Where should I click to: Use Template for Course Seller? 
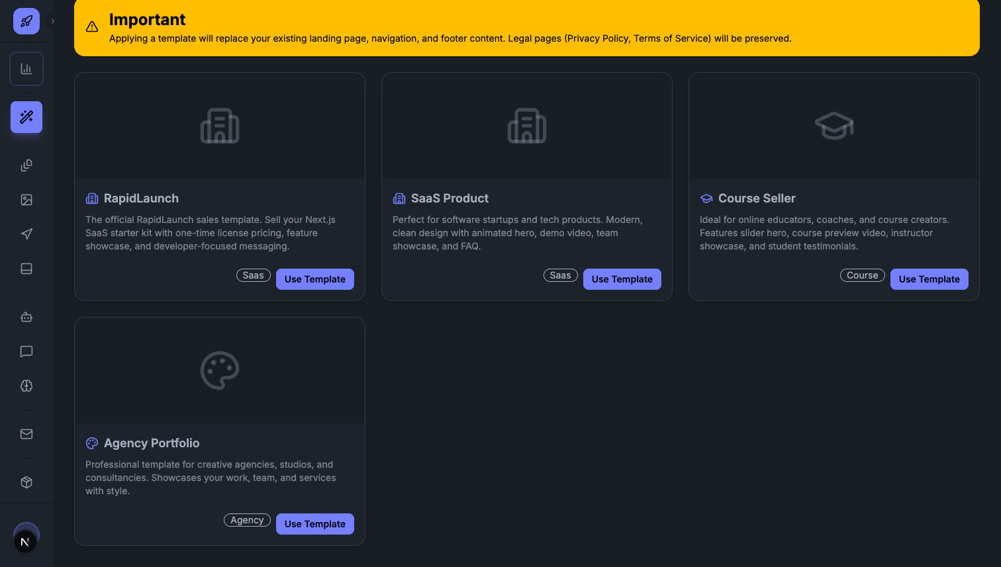click(930, 279)
